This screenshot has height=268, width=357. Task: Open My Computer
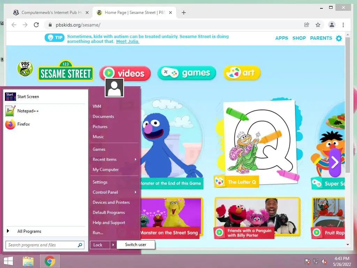click(114, 170)
